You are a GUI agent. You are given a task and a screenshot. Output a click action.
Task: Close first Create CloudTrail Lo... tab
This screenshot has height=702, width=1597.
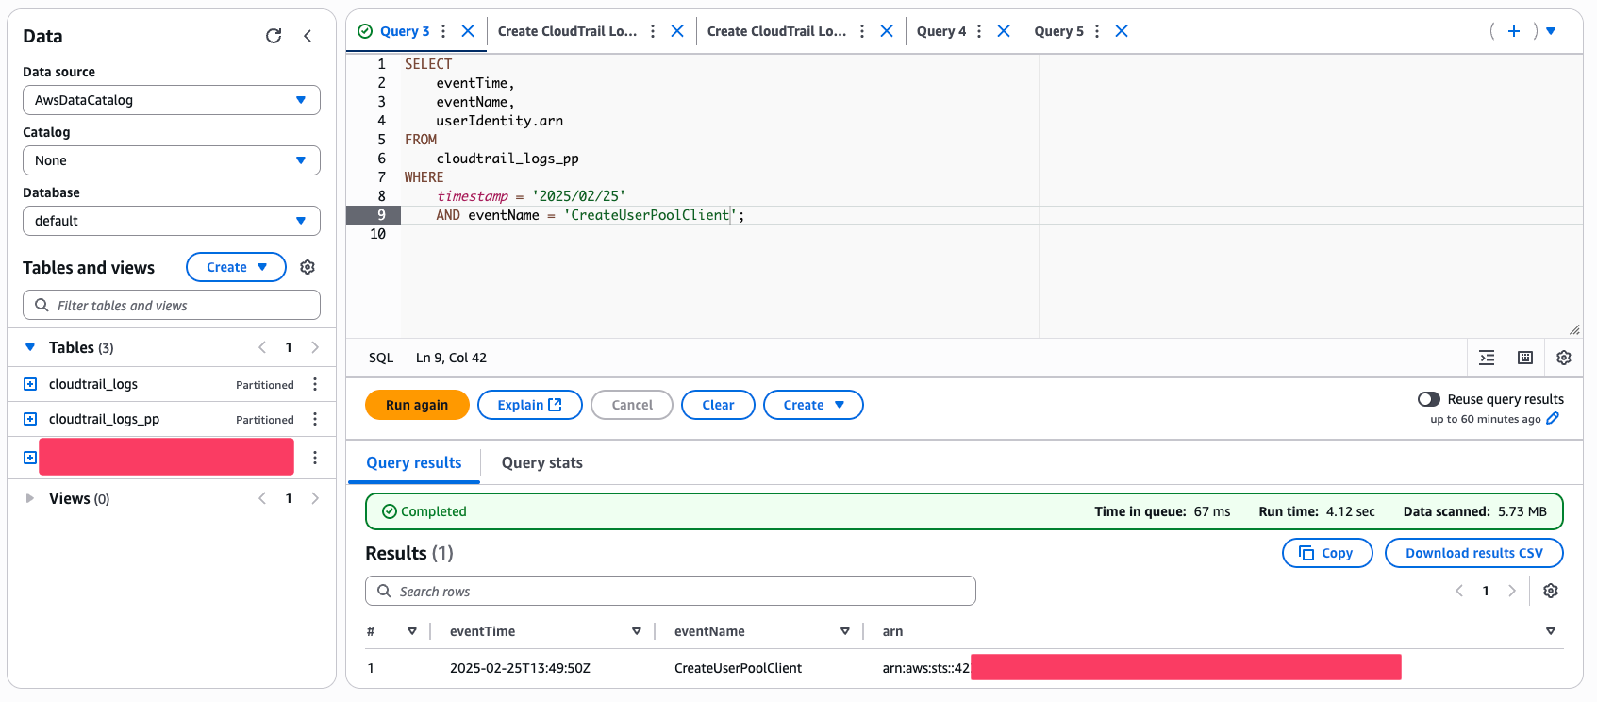click(x=677, y=31)
